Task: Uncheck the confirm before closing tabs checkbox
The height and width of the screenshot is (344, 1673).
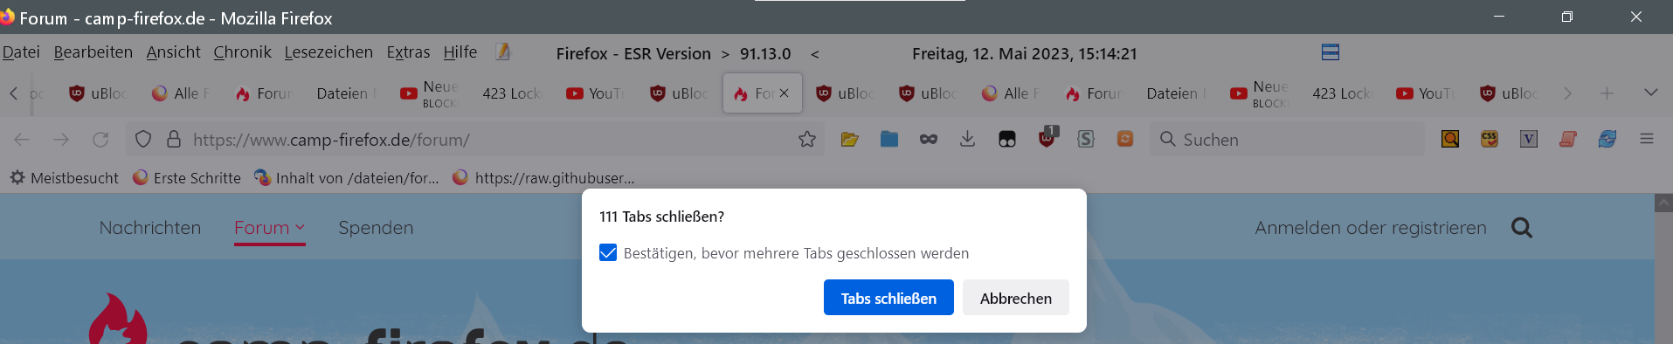Action: point(608,253)
